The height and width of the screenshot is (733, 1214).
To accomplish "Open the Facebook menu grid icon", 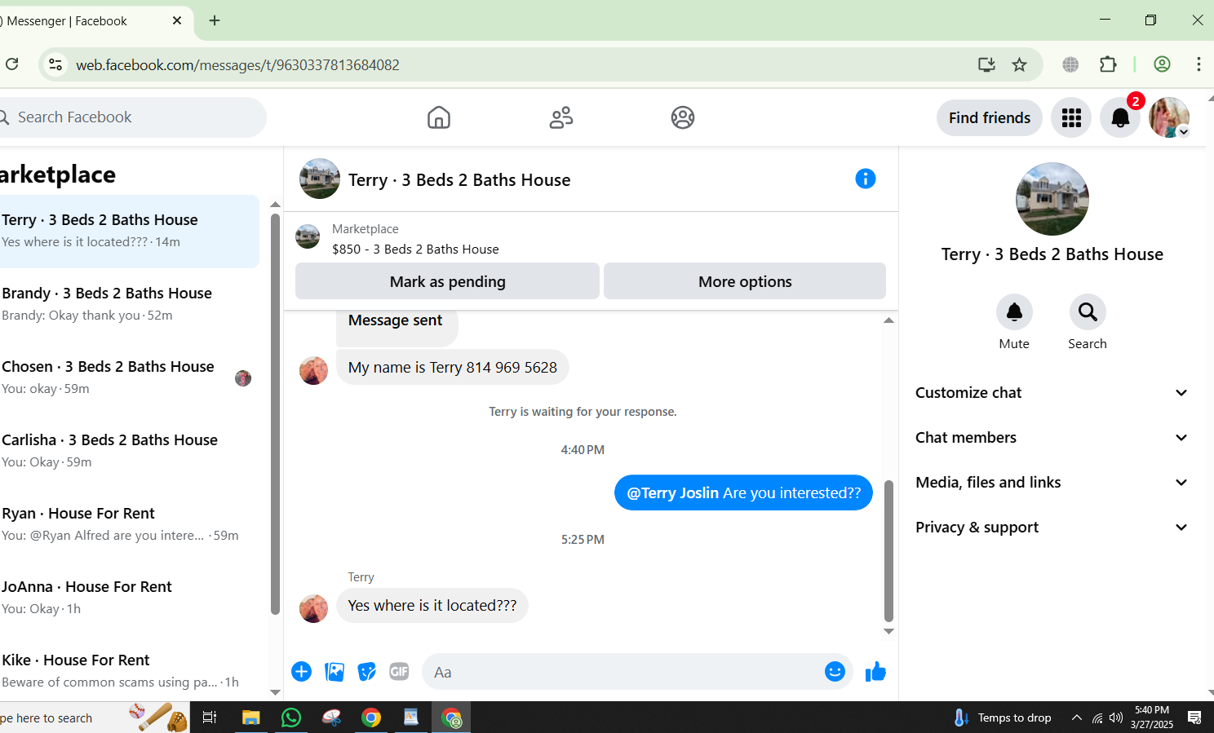I will (1071, 118).
